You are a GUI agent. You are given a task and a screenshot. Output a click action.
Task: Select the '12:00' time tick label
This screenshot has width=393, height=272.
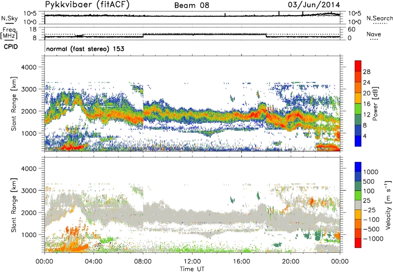pyautogui.click(x=192, y=262)
